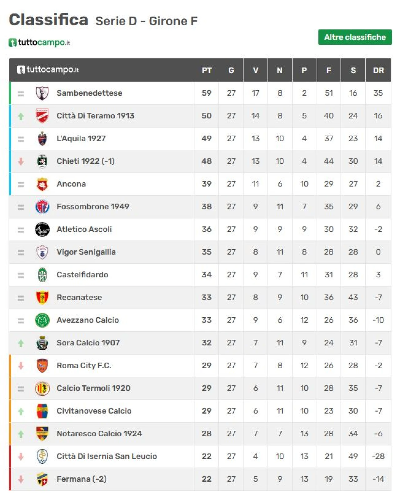Select the Chieti 1922 club badge
This screenshot has height=497, width=400.
point(42,161)
